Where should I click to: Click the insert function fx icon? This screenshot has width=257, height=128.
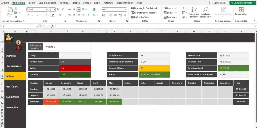[x=53, y=26]
